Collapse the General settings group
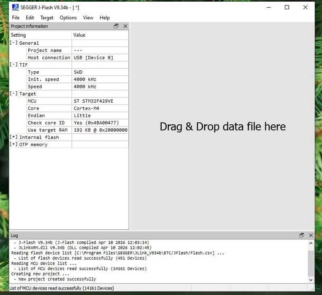This screenshot has height=295, width=322. click(14, 43)
